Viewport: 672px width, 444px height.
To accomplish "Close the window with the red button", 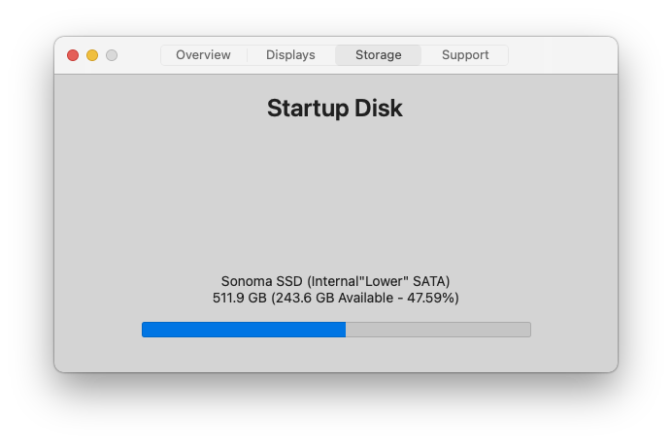I will tap(73, 55).
